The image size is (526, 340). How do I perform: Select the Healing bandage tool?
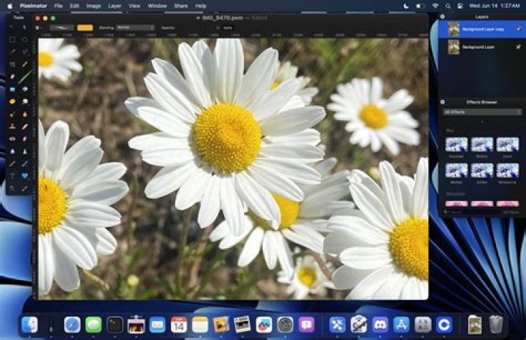pyautogui.click(x=25, y=126)
